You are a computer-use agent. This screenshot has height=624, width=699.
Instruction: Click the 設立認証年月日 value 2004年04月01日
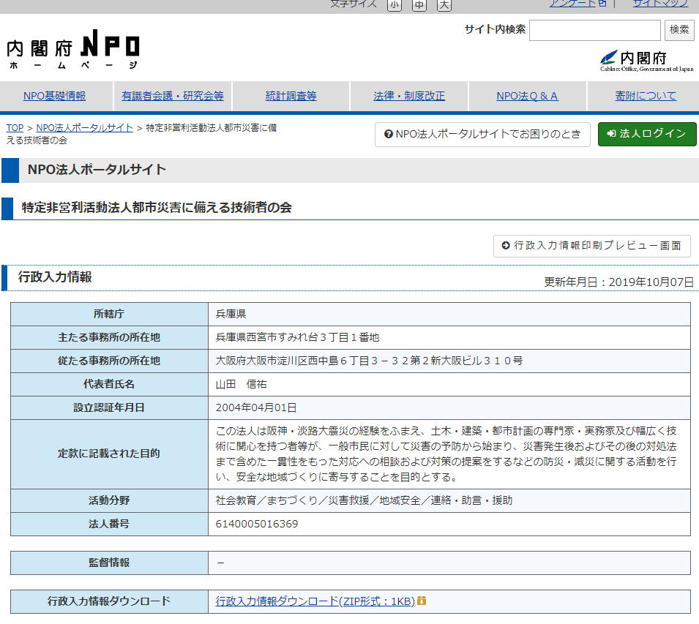pyautogui.click(x=256, y=407)
